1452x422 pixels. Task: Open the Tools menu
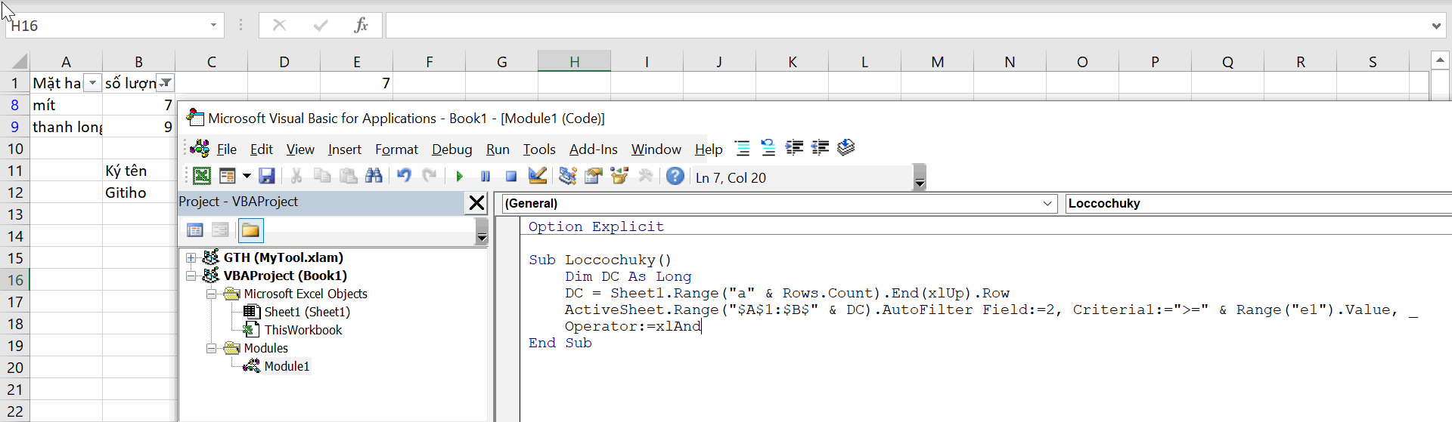point(539,149)
